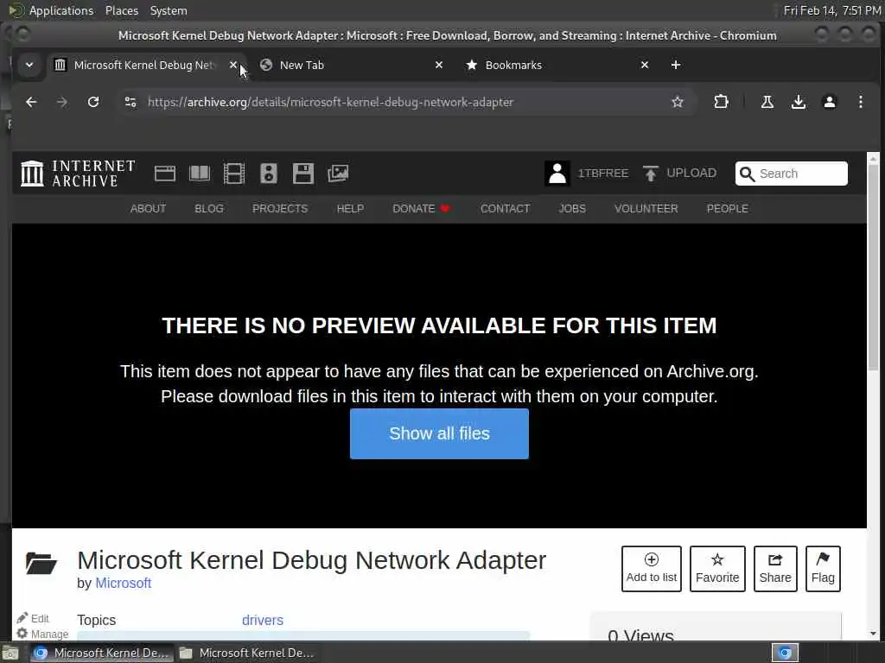This screenshot has height=663, width=885.
Task: Open the PROJECTS navigation link
Action: pyautogui.click(x=280, y=209)
